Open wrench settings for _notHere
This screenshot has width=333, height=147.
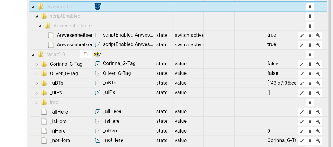click(318, 141)
